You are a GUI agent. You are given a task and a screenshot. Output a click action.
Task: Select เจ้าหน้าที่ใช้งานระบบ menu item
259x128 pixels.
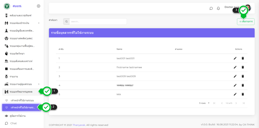[x=22, y=100]
